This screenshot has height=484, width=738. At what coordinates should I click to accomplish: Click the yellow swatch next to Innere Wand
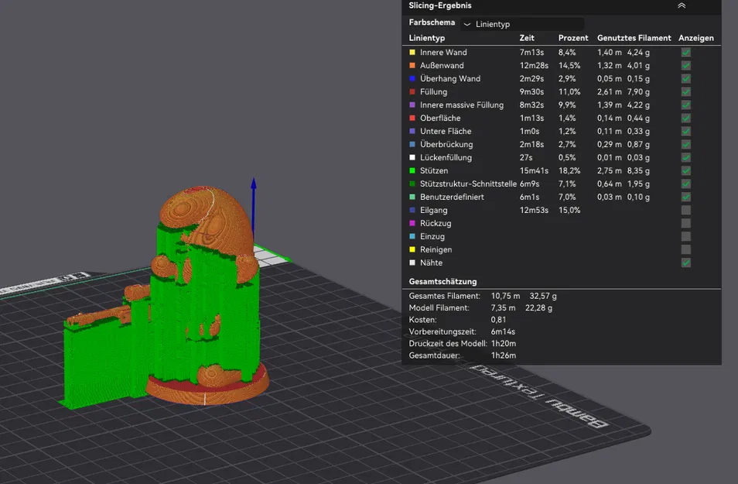point(412,52)
